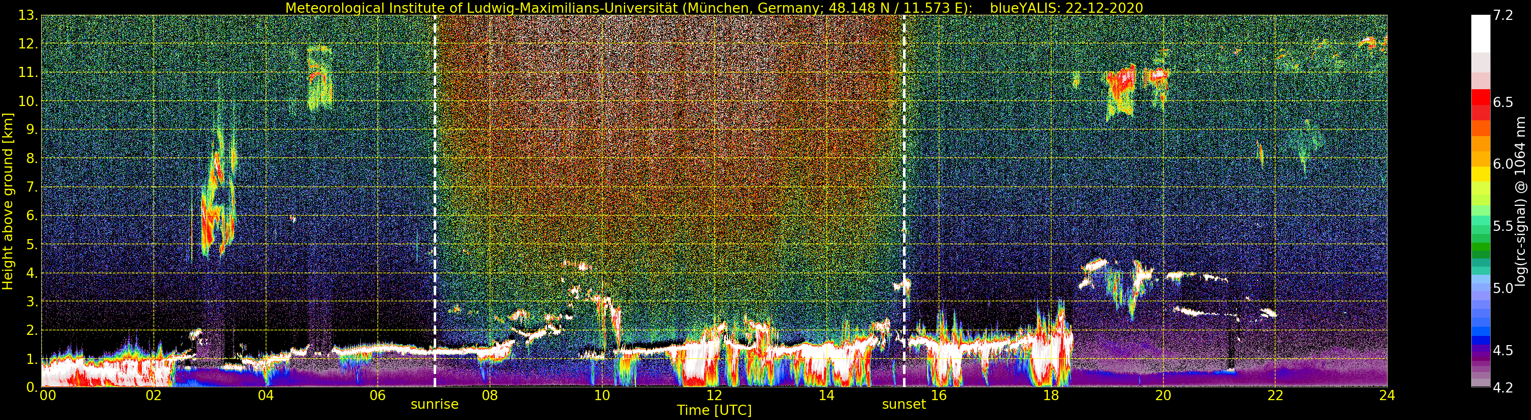Click time axis tick '12'
This screenshot has width=1531, height=420.
click(714, 395)
